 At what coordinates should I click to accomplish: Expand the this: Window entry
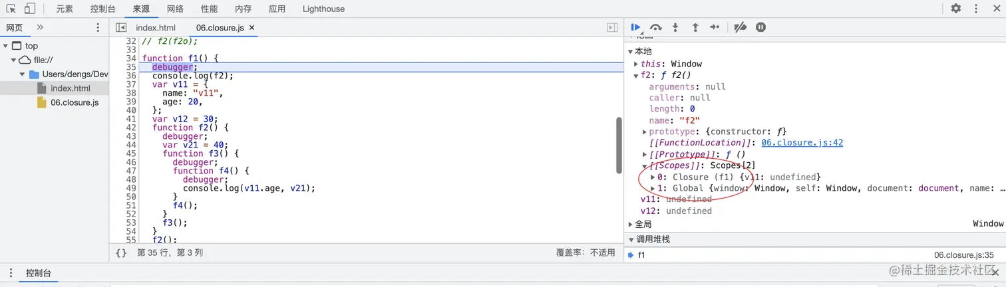[x=637, y=64]
